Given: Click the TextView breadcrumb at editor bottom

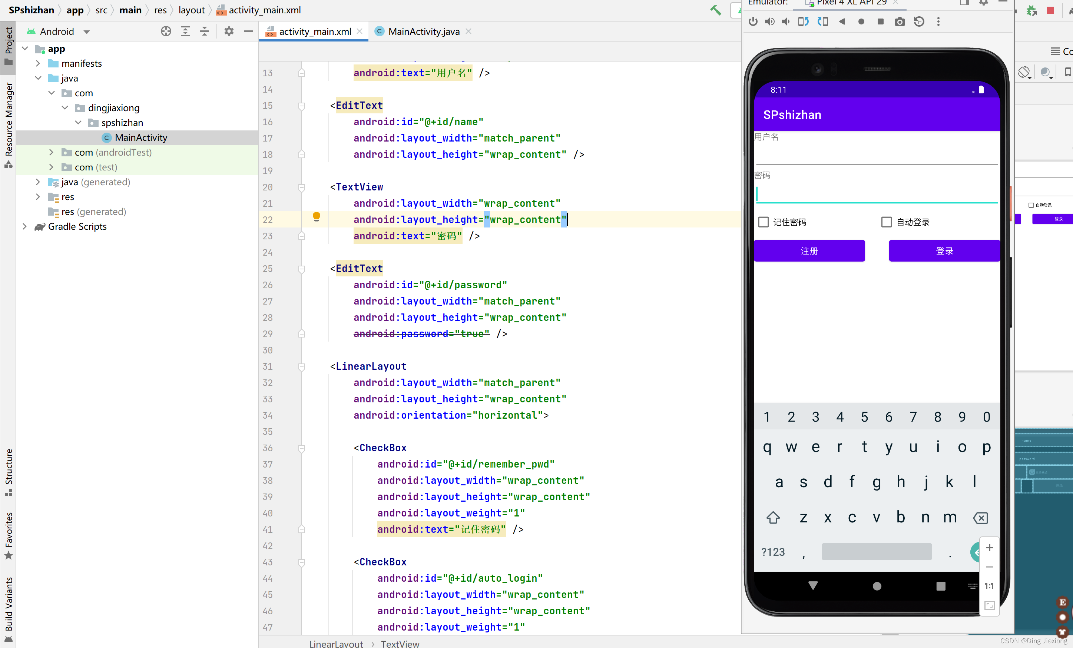Looking at the screenshot, I should click(400, 643).
